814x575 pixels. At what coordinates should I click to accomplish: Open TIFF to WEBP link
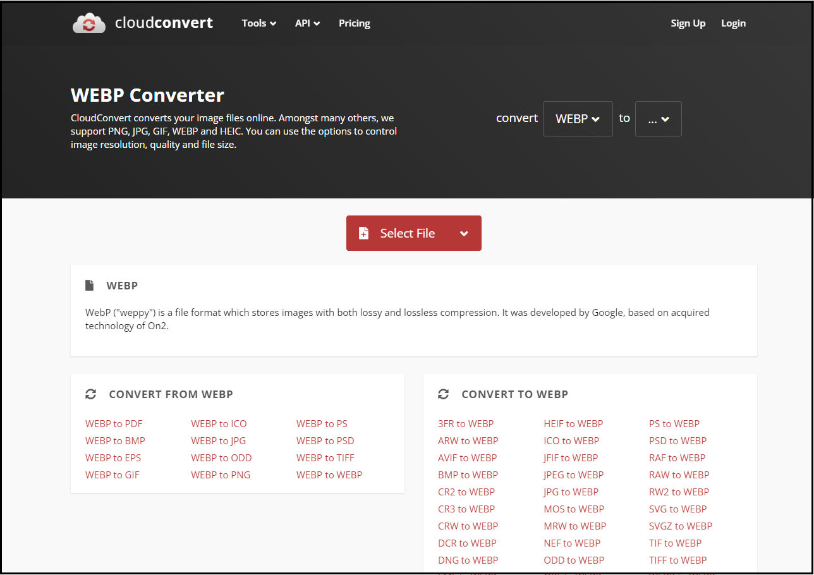pyautogui.click(x=678, y=560)
